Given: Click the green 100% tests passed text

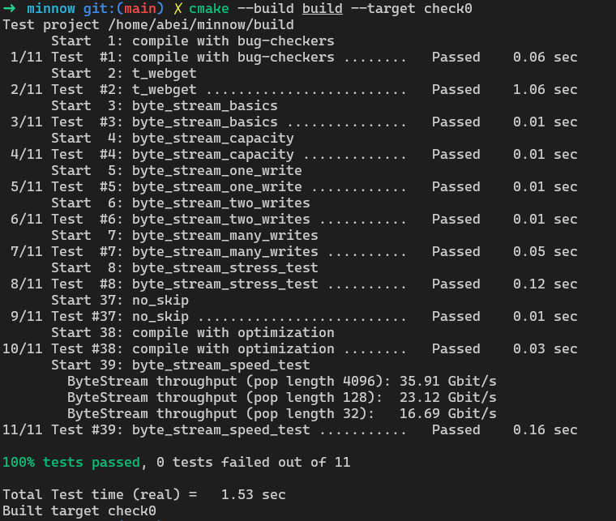Looking at the screenshot, I should point(71,462).
